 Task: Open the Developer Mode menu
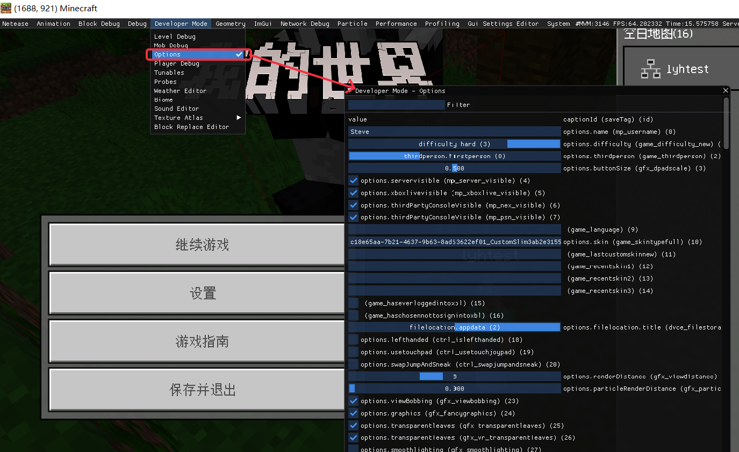pyautogui.click(x=181, y=24)
